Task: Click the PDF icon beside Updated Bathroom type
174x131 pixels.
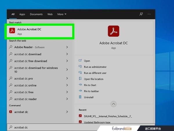Action: [80, 122]
